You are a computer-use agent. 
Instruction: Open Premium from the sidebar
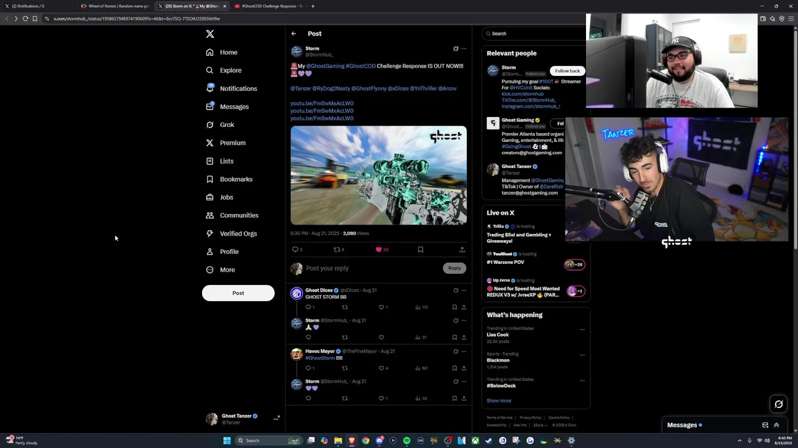coord(226,142)
